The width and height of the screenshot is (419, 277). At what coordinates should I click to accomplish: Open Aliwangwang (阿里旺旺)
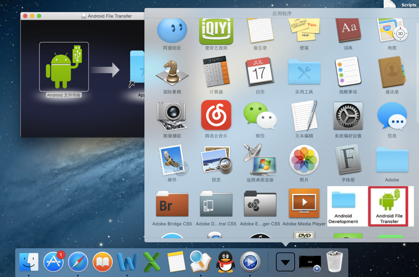[172, 30]
